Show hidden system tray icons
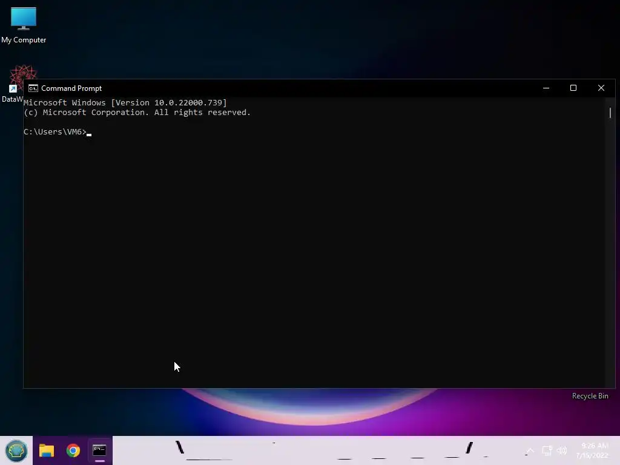620x465 pixels. point(530,450)
